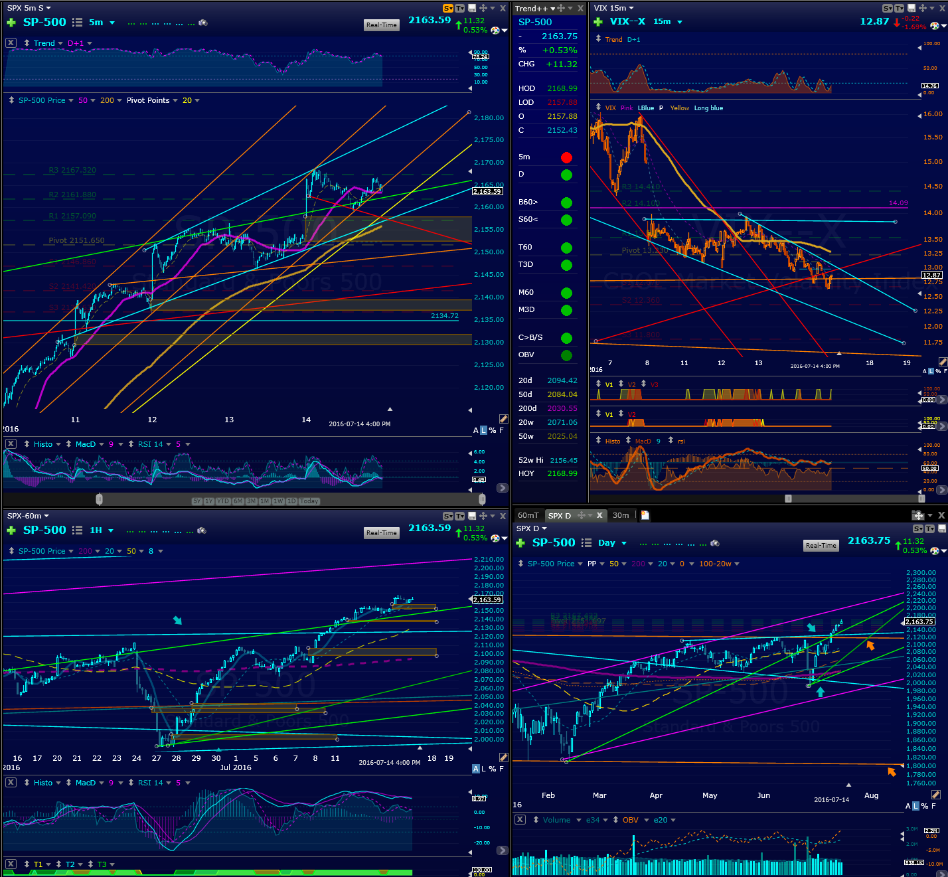The image size is (948, 877).
Task: Click the Real-Time button in SPX D panel
Action: coord(821,546)
